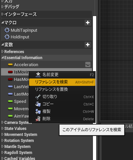
Task: Add a new variable with plus button
Action: click(x=88, y=45)
